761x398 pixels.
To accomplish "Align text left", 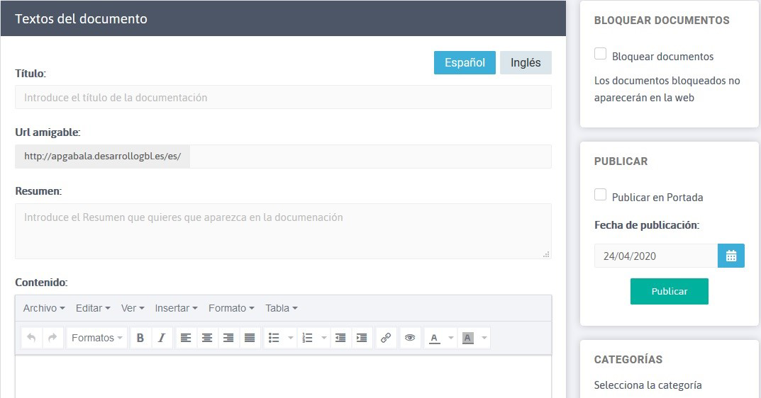I will pos(186,338).
